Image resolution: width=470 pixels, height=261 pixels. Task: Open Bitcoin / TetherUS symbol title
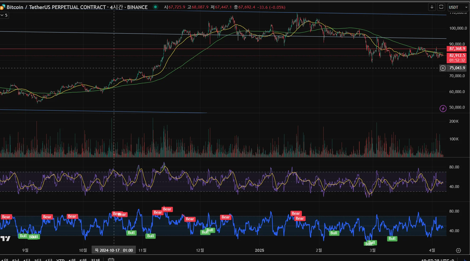point(77,7)
